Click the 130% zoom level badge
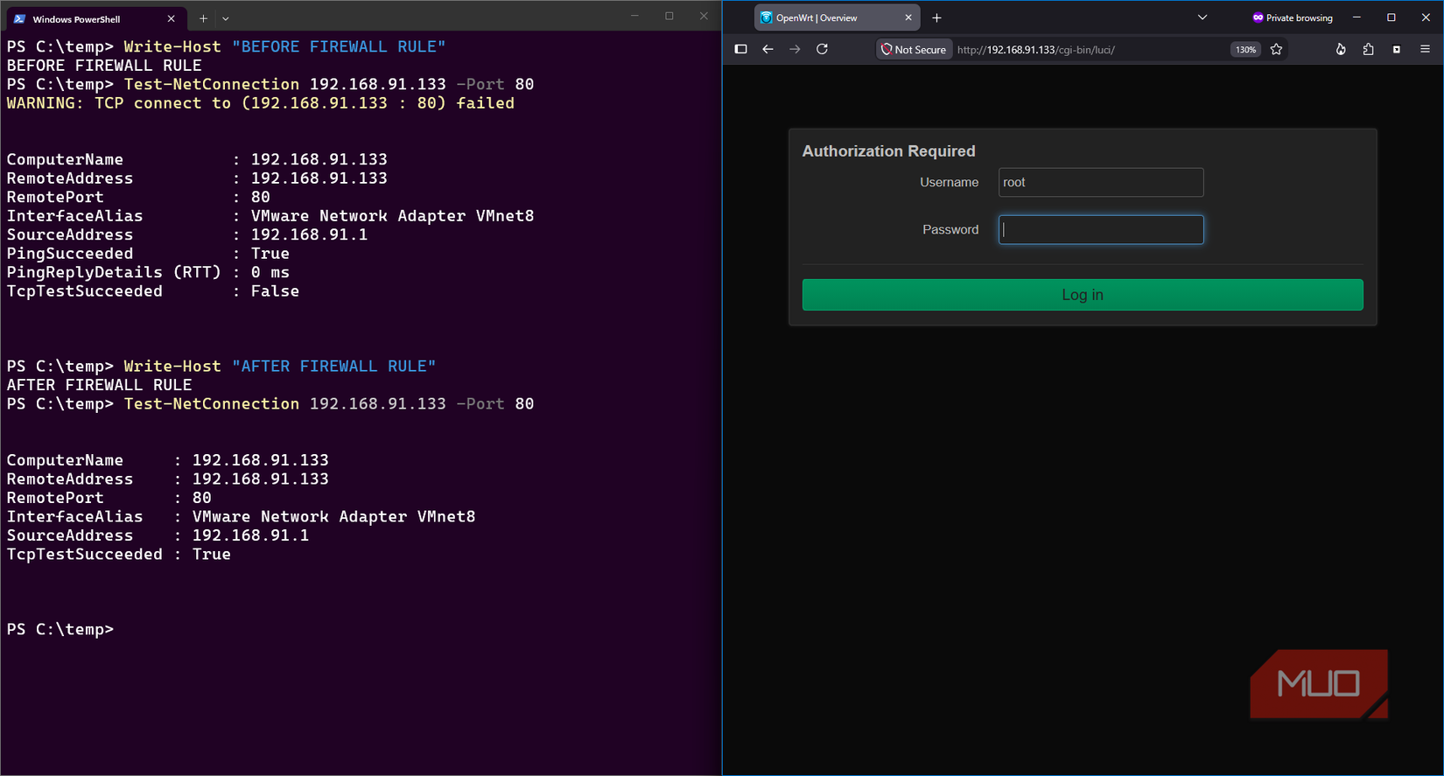The image size is (1444, 776). pyautogui.click(x=1245, y=50)
